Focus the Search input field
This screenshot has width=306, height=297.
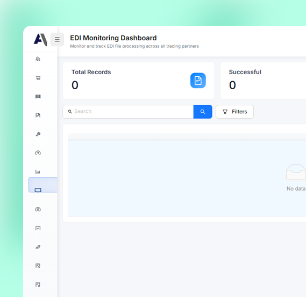128,112
